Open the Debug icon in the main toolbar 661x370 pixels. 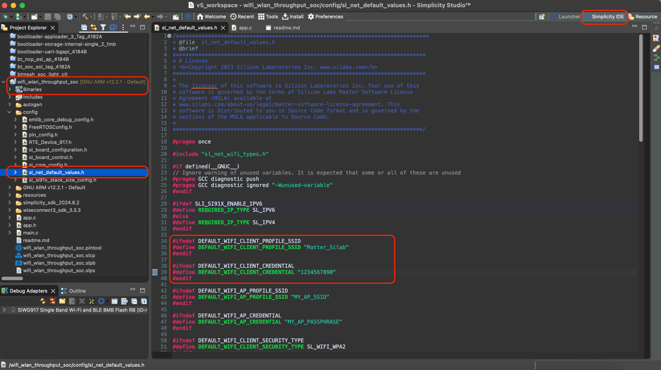(5, 16)
